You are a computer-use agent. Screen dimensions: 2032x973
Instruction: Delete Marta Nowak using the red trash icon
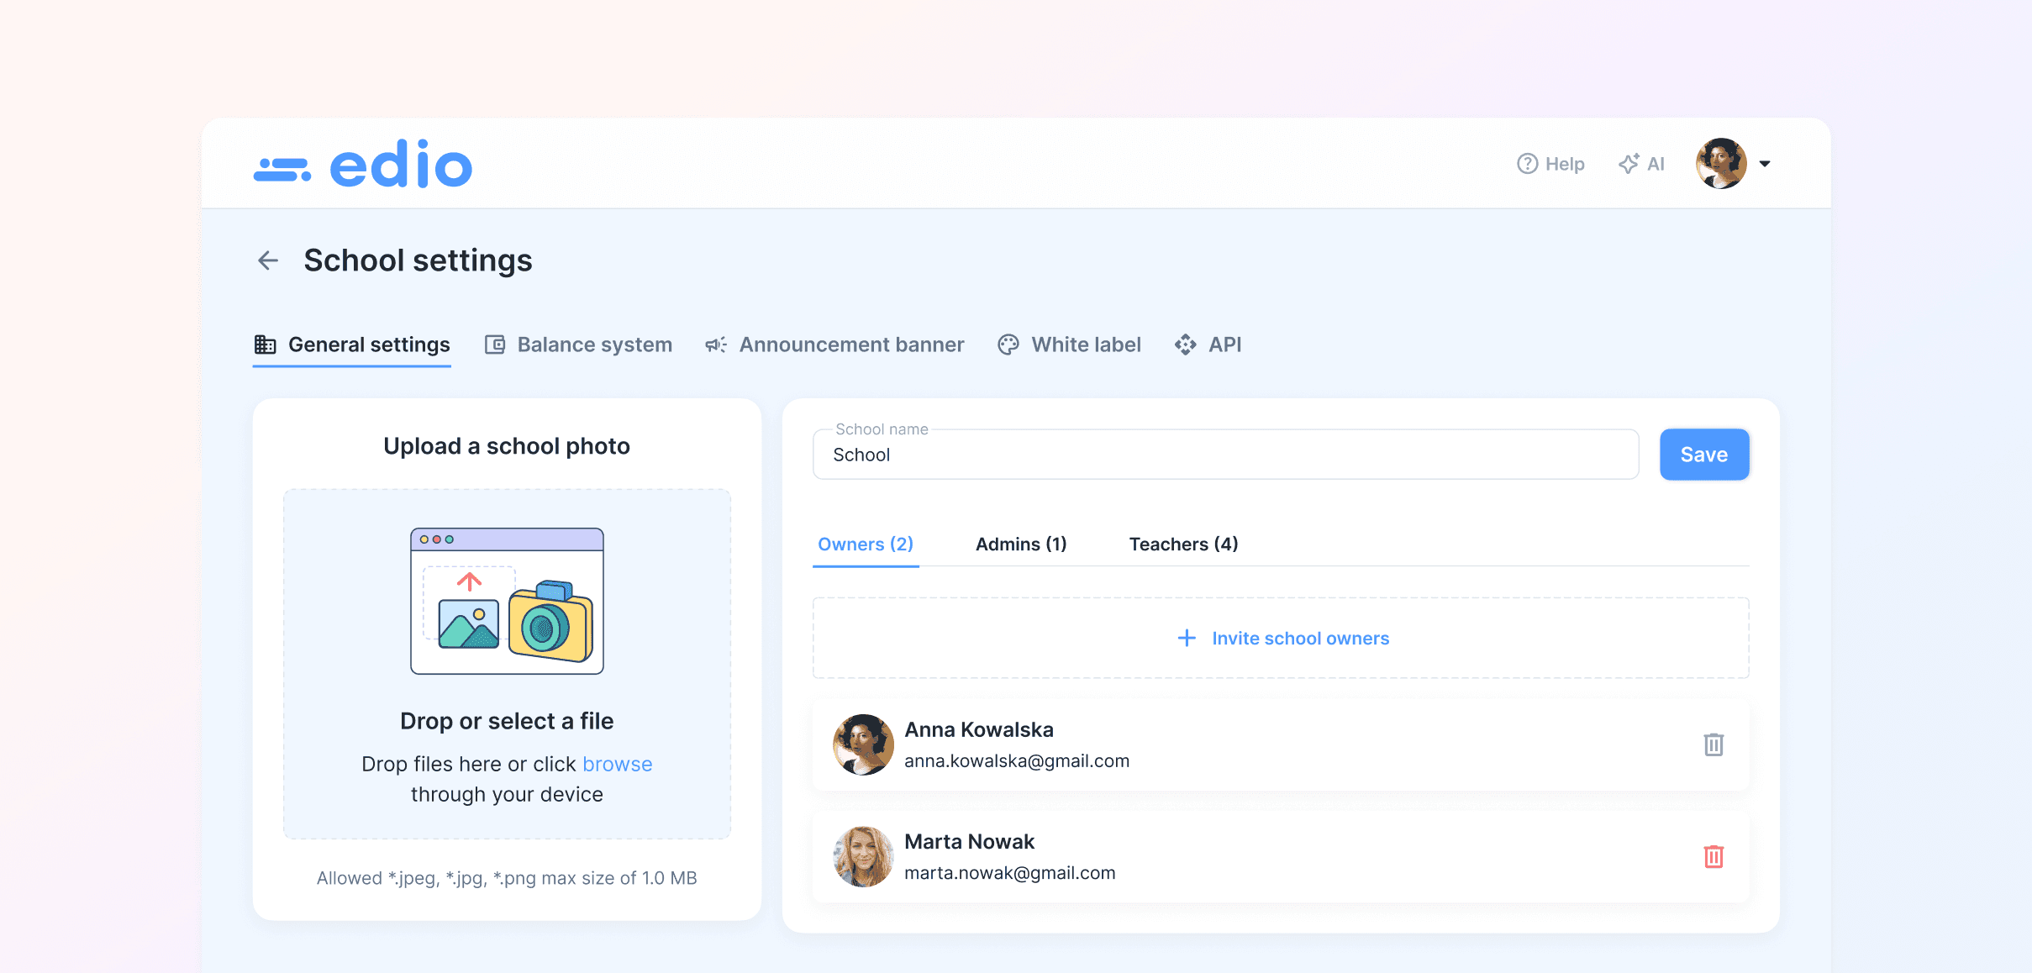pos(1714,856)
